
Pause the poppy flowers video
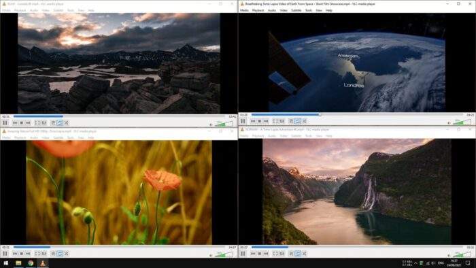[5, 254]
